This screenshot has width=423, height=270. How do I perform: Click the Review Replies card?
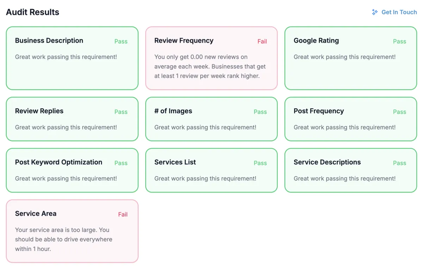[72, 119]
